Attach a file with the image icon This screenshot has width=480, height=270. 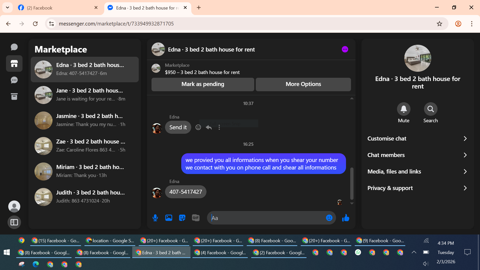coord(169,218)
